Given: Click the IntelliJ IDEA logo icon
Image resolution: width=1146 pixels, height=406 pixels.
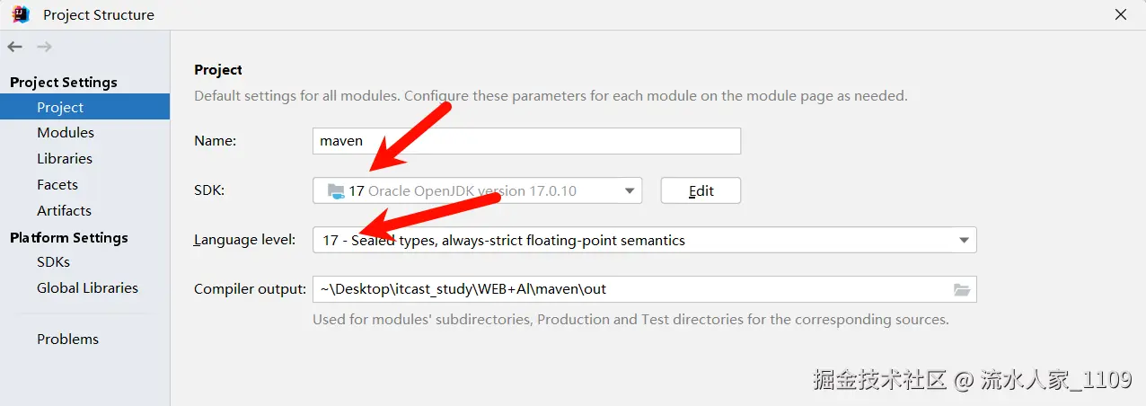Looking at the screenshot, I should click(x=21, y=14).
